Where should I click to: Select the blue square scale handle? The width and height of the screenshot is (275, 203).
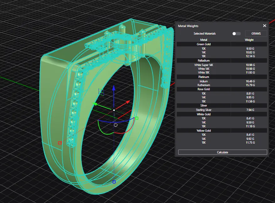pyautogui.click(x=114, y=182)
